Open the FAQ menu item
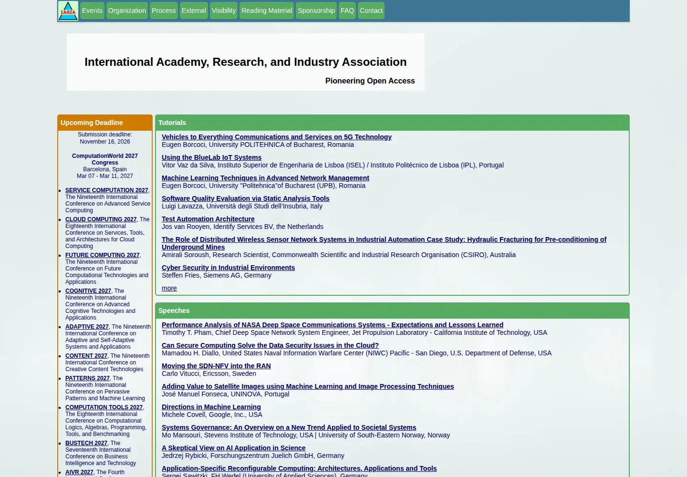This screenshot has width=687, height=477. [347, 10]
